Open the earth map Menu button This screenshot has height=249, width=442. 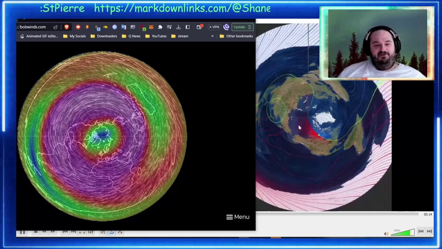[238, 217]
